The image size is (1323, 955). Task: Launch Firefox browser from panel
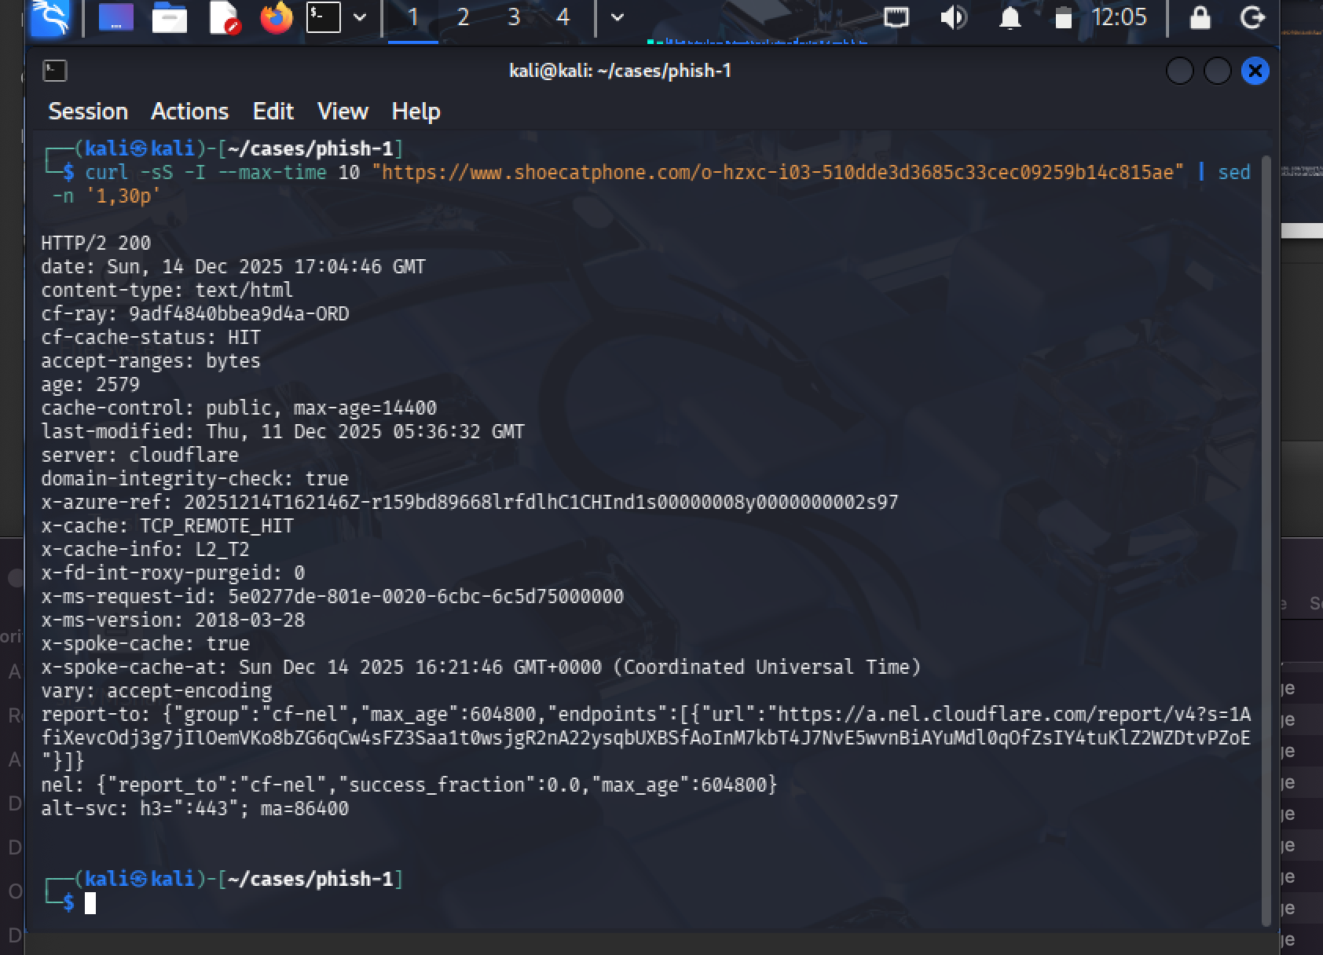pos(276,17)
